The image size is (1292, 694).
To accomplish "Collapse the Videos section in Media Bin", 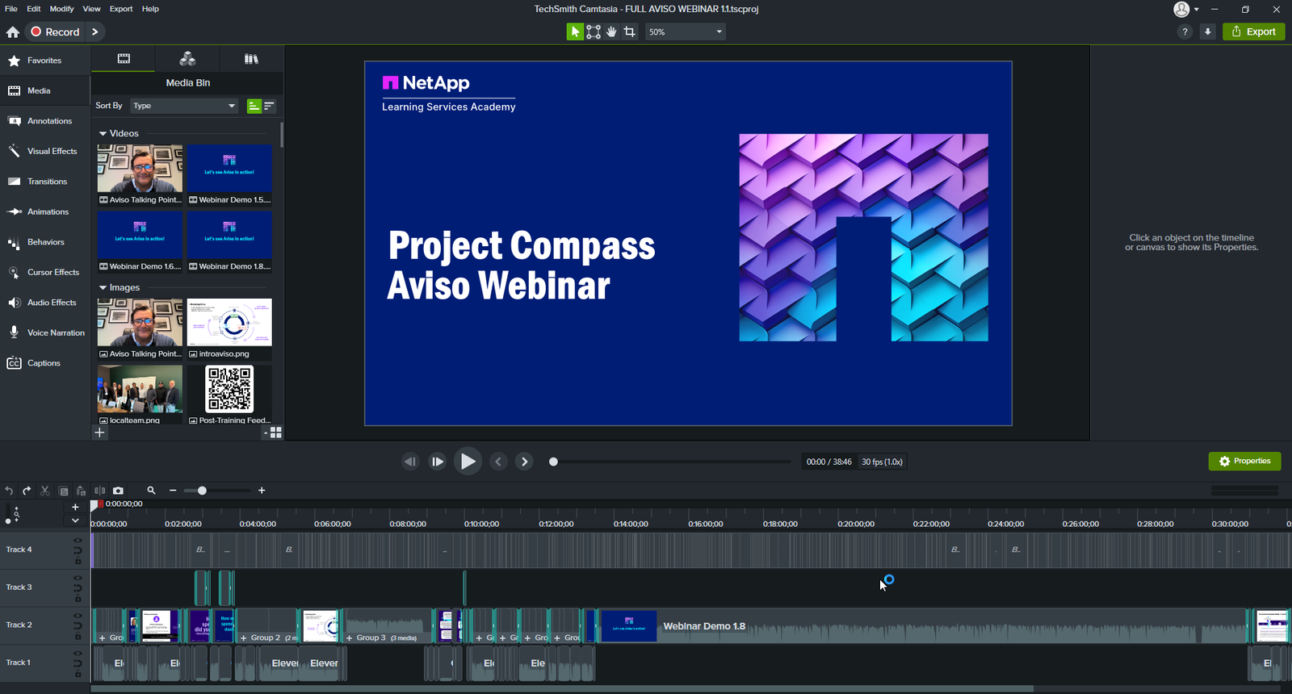I will tap(103, 134).
